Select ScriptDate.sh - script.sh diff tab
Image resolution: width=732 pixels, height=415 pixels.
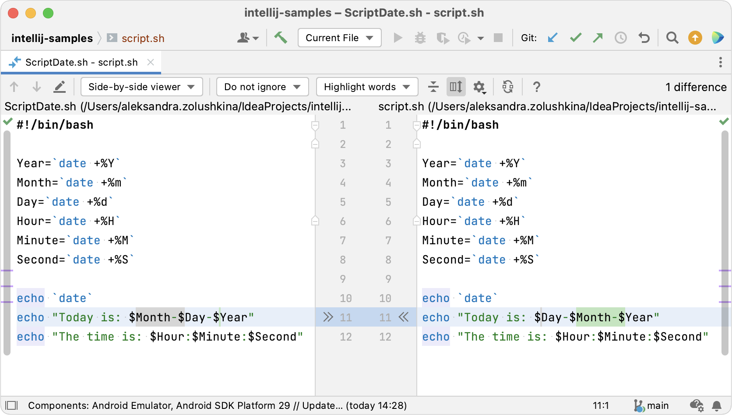pyautogui.click(x=81, y=63)
